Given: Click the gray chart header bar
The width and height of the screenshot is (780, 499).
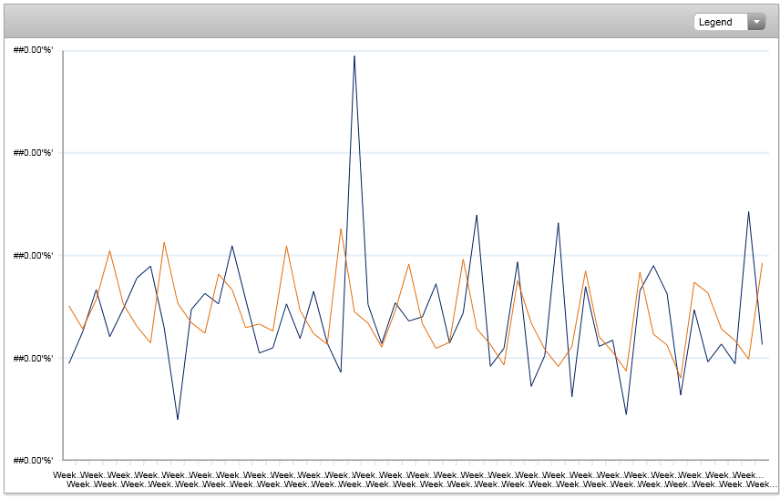Looking at the screenshot, I should tap(364, 22).
